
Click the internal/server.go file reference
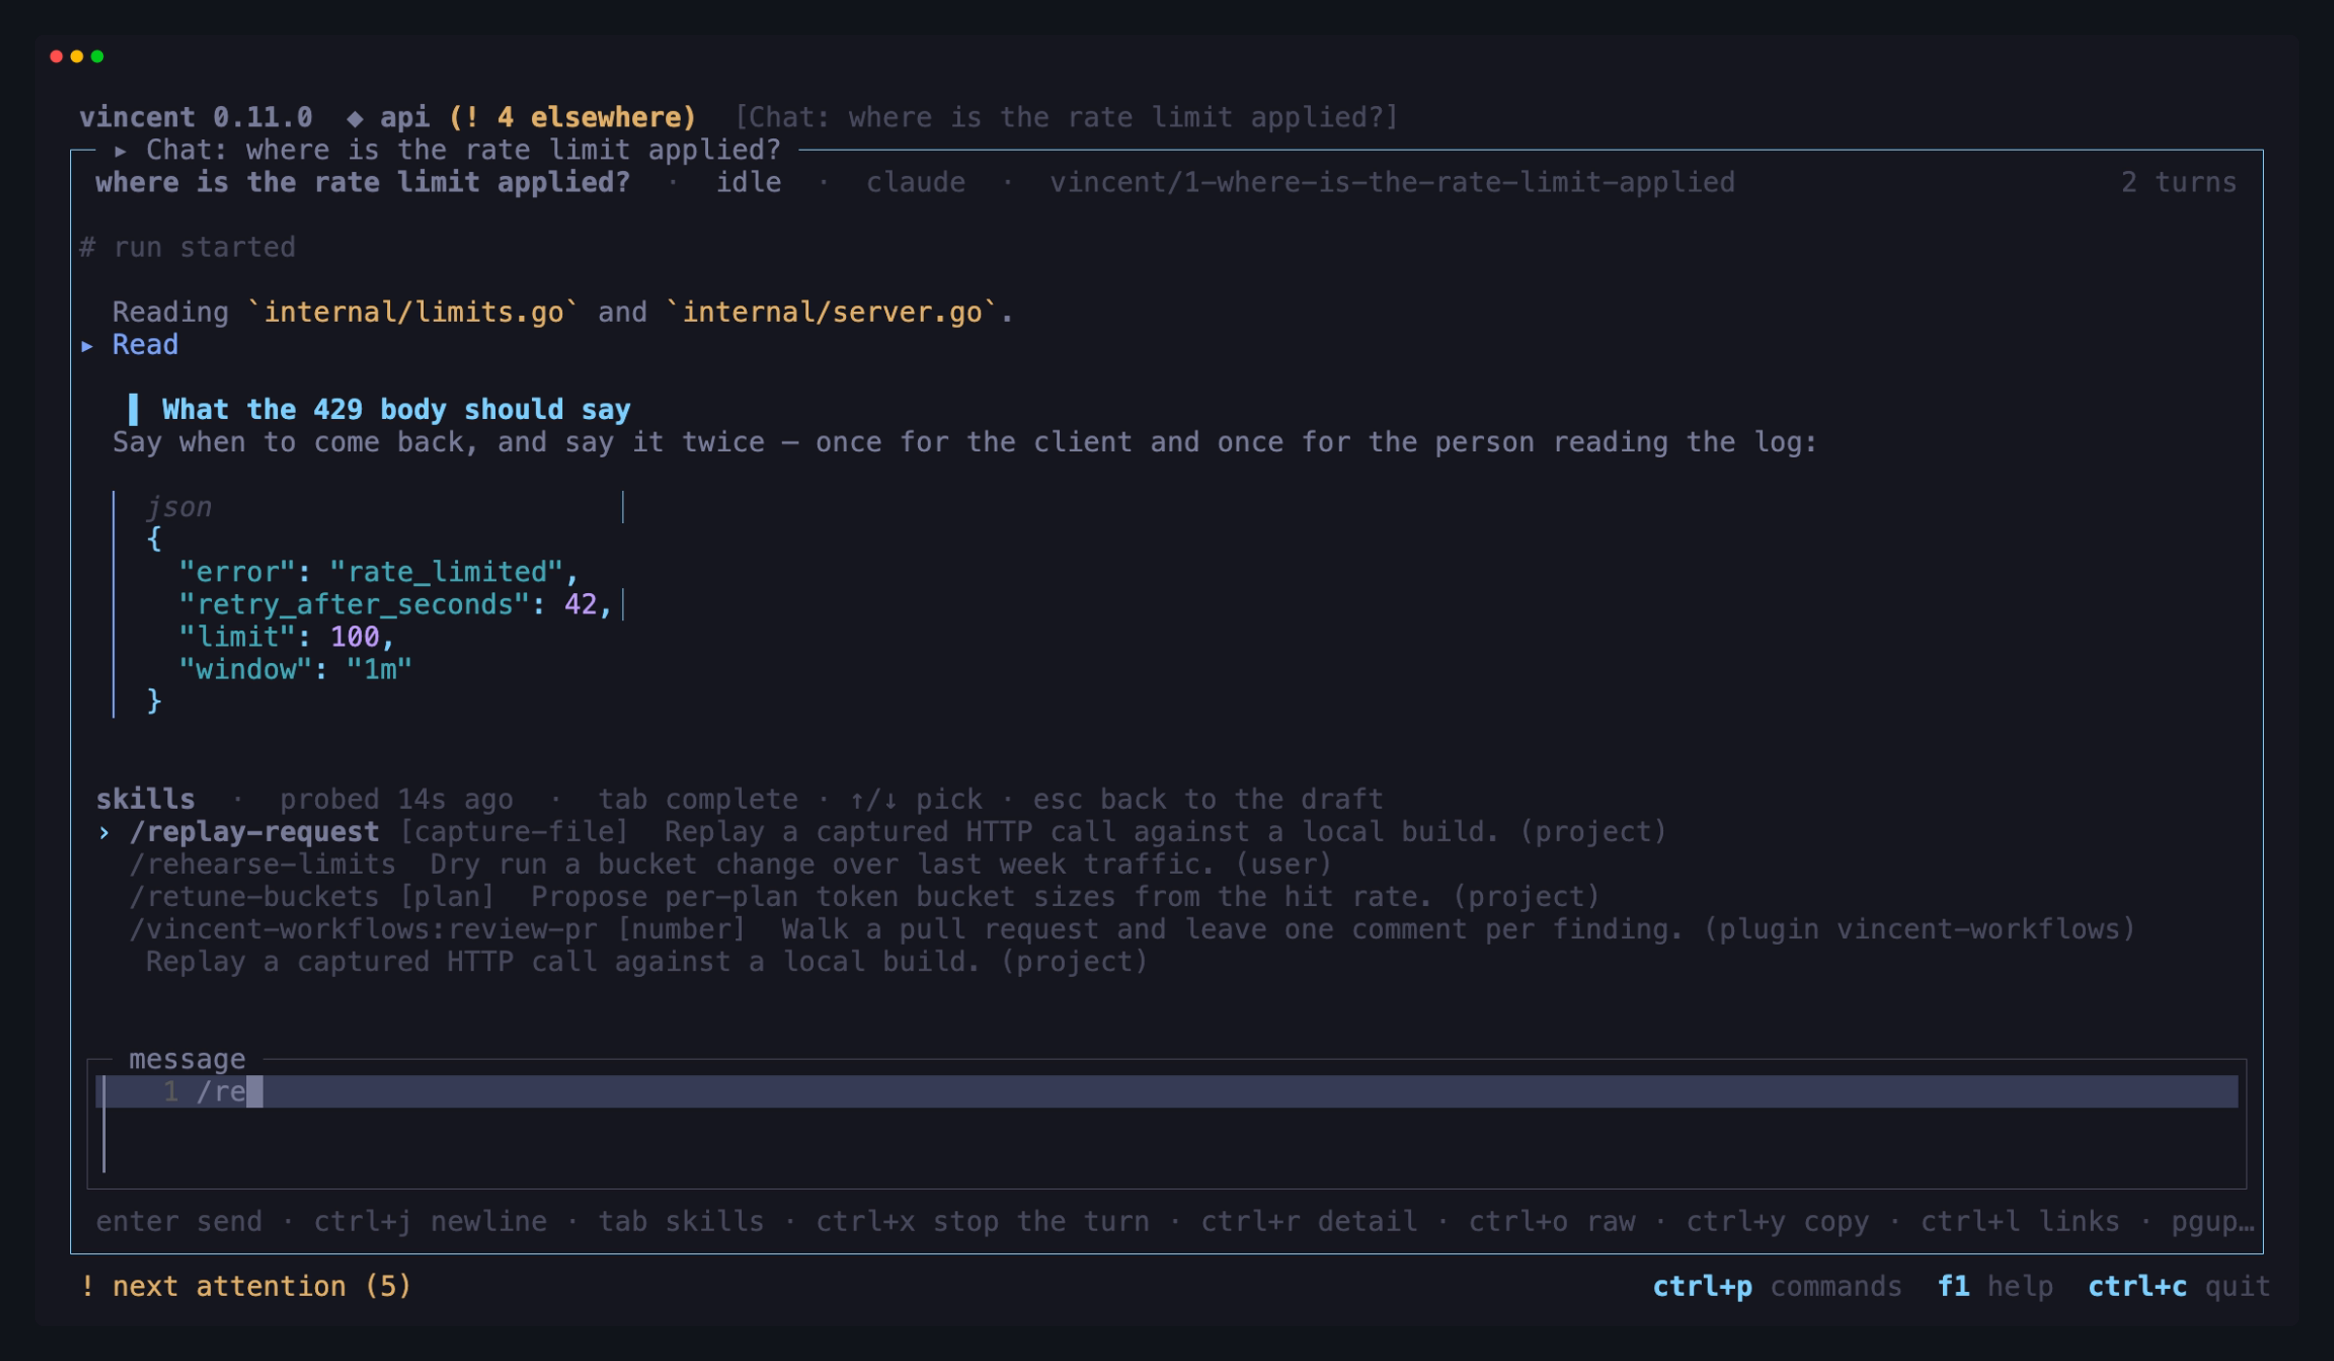pyautogui.click(x=832, y=312)
